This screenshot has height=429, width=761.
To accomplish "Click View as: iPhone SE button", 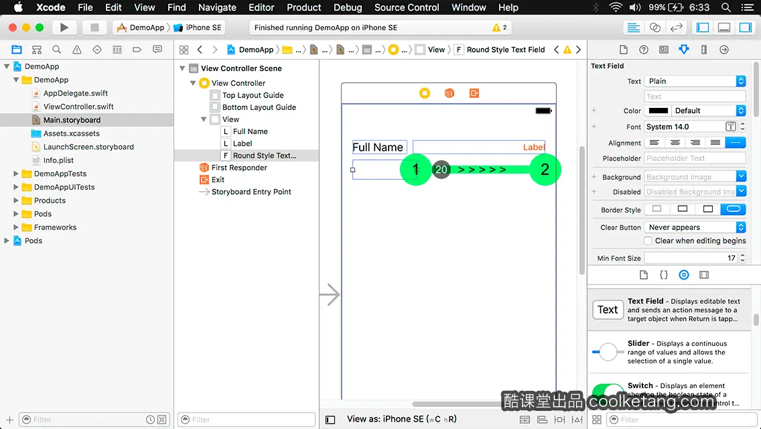I will 401,419.
